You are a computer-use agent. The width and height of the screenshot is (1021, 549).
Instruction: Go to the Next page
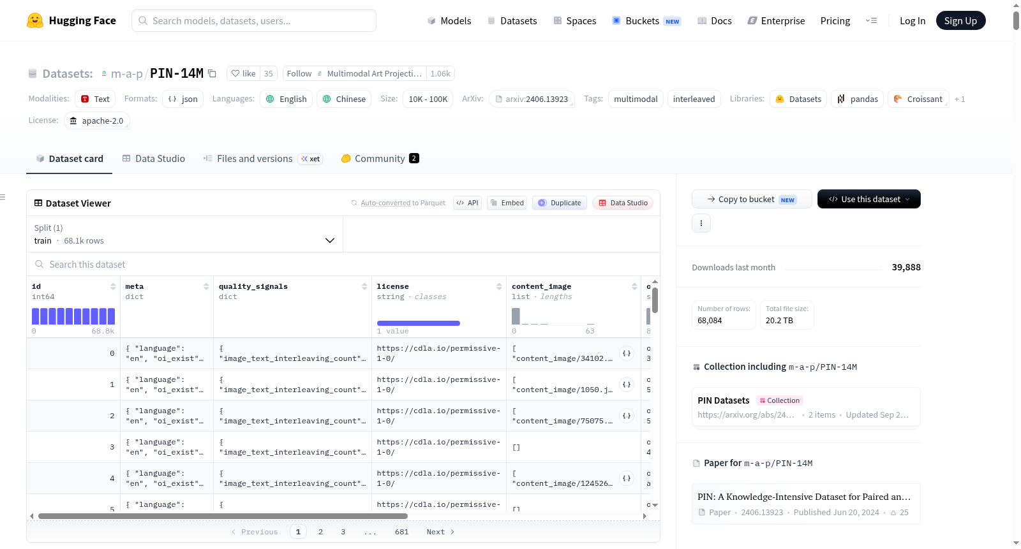pyautogui.click(x=440, y=532)
